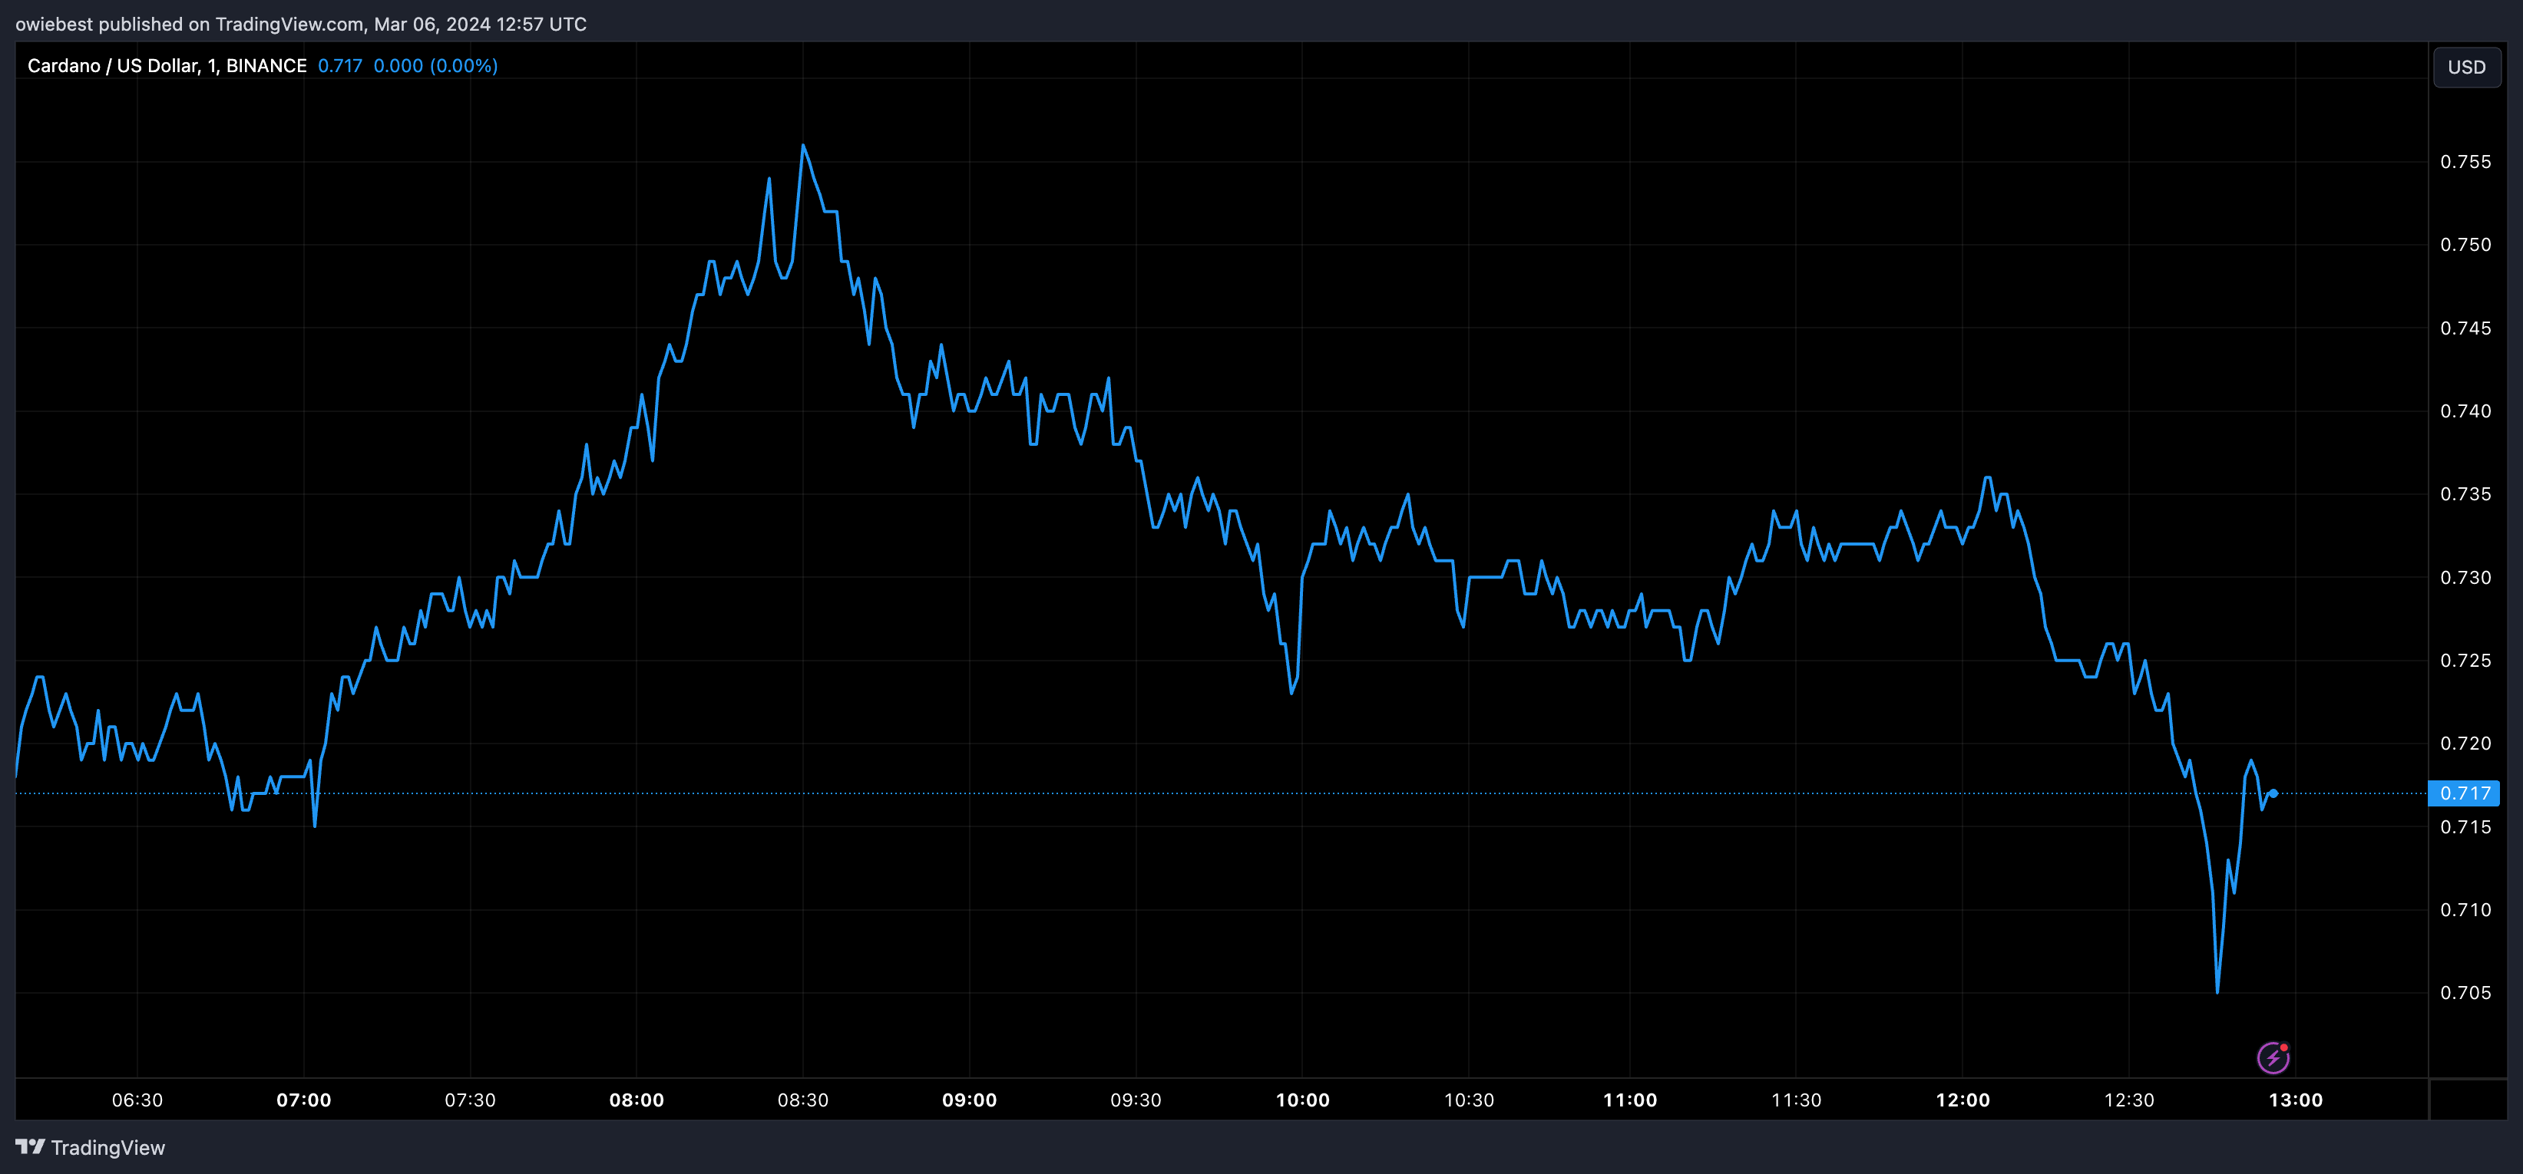Screen dimensions: 2523x1174
Task: Click the 11:30 time axis label
Action: [1796, 1100]
